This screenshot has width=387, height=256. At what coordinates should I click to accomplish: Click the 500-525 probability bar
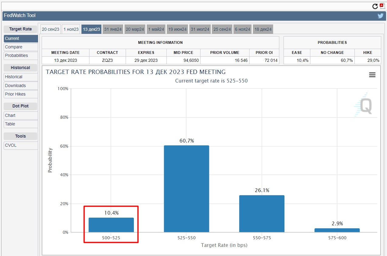pos(111,225)
